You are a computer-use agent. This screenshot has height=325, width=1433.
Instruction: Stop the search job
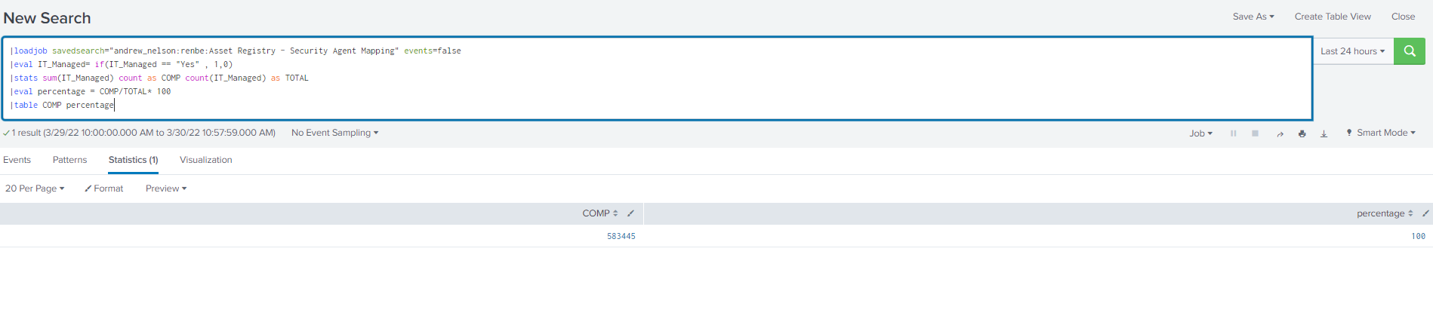click(1255, 133)
